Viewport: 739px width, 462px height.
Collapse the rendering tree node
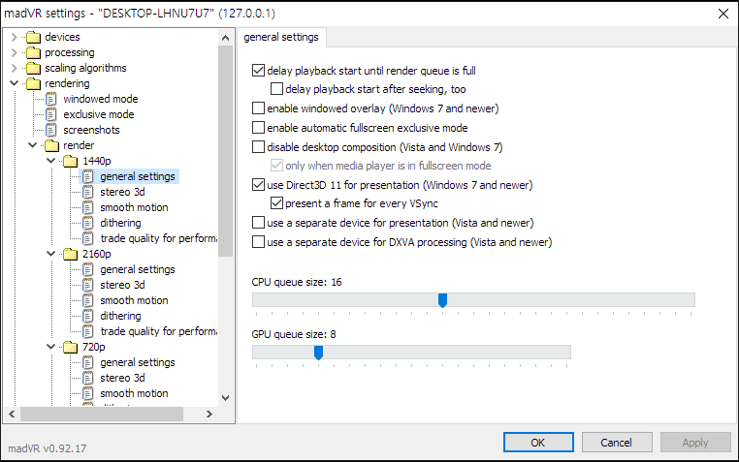click(14, 83)
